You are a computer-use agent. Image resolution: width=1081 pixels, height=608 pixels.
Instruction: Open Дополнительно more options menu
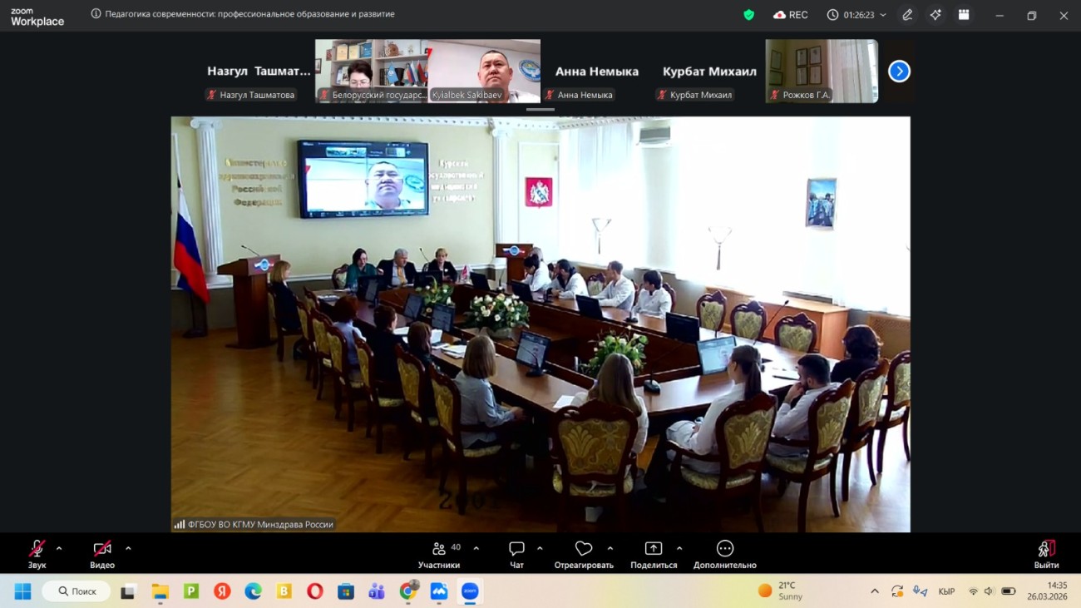click(724, 553)
